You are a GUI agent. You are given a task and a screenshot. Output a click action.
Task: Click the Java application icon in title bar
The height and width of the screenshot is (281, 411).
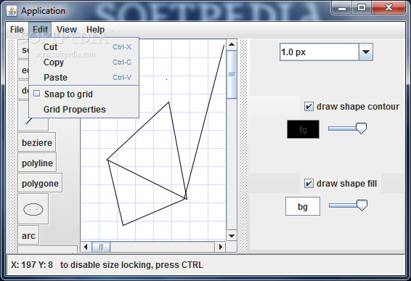coord(12,11)
